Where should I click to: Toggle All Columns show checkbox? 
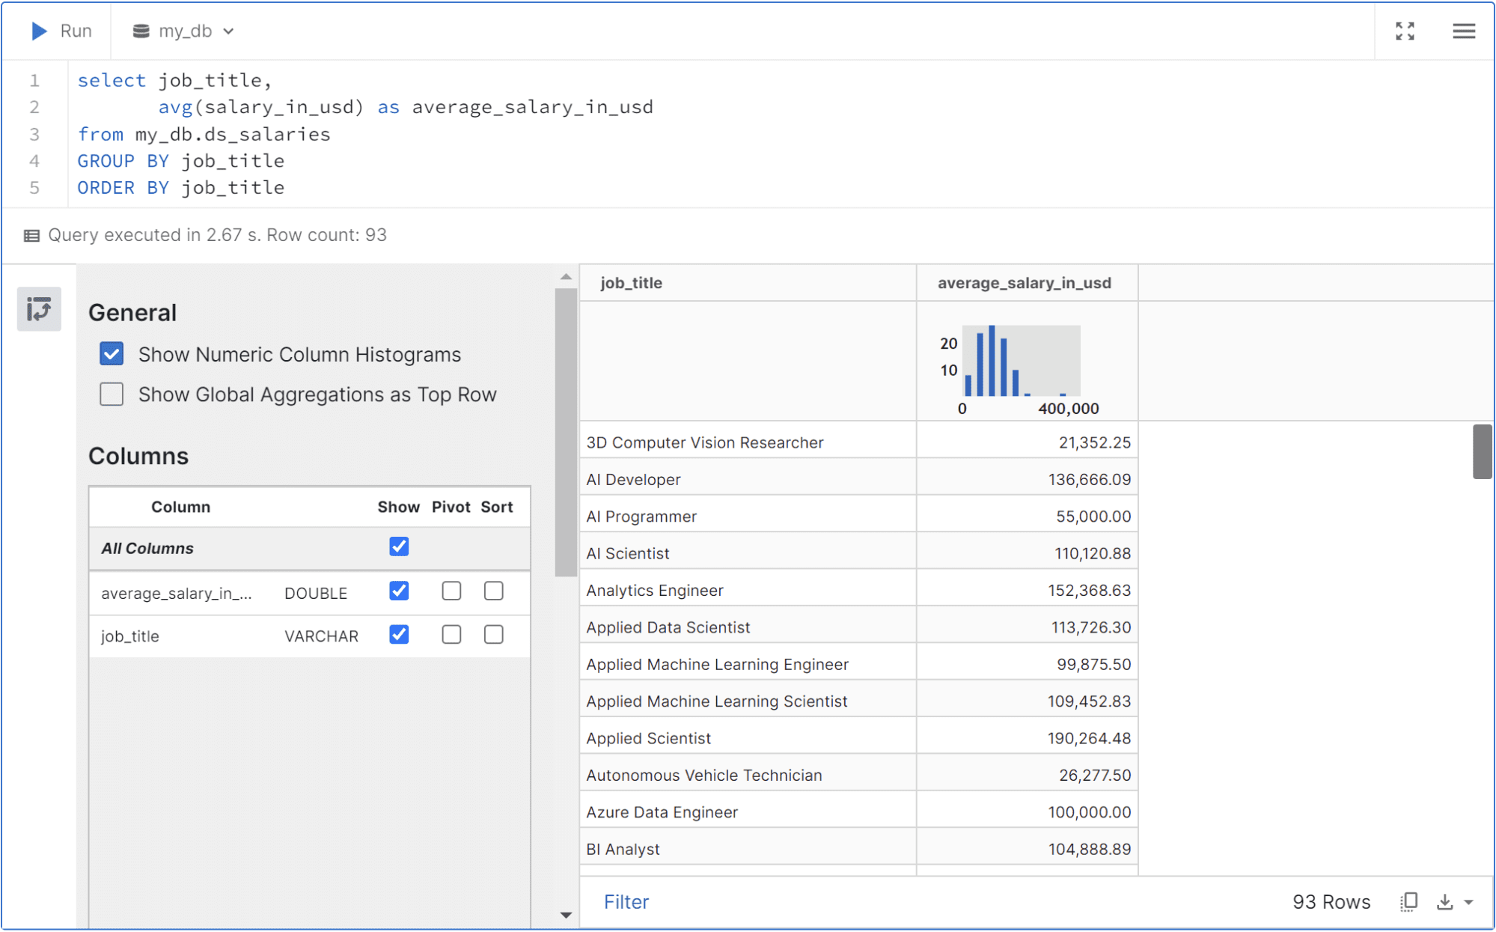coord(399,547)
